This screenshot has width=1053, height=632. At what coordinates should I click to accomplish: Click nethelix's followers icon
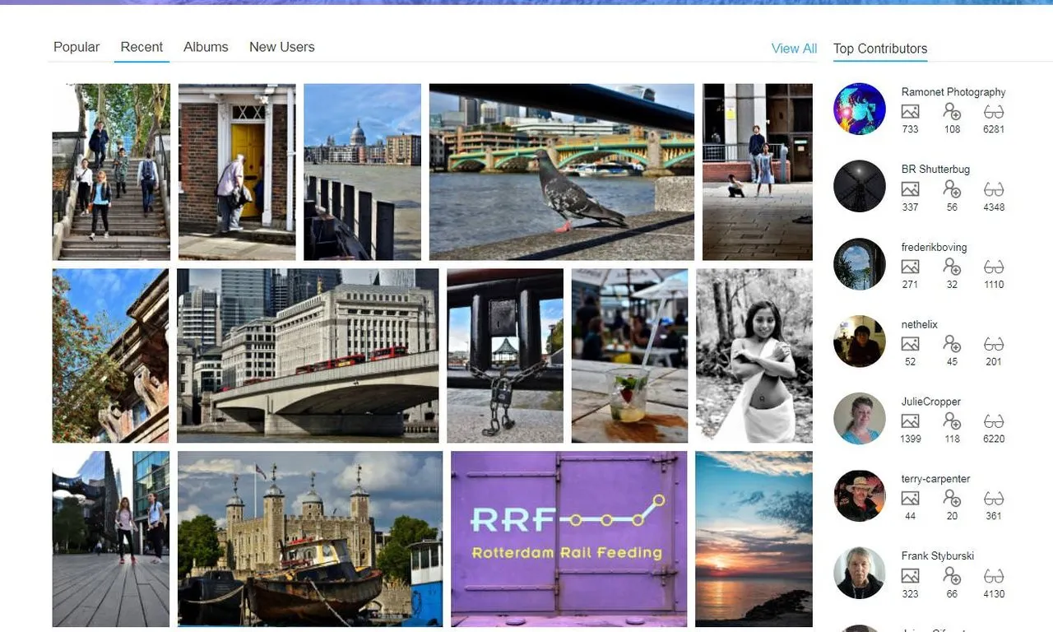(x=952, y=344)
